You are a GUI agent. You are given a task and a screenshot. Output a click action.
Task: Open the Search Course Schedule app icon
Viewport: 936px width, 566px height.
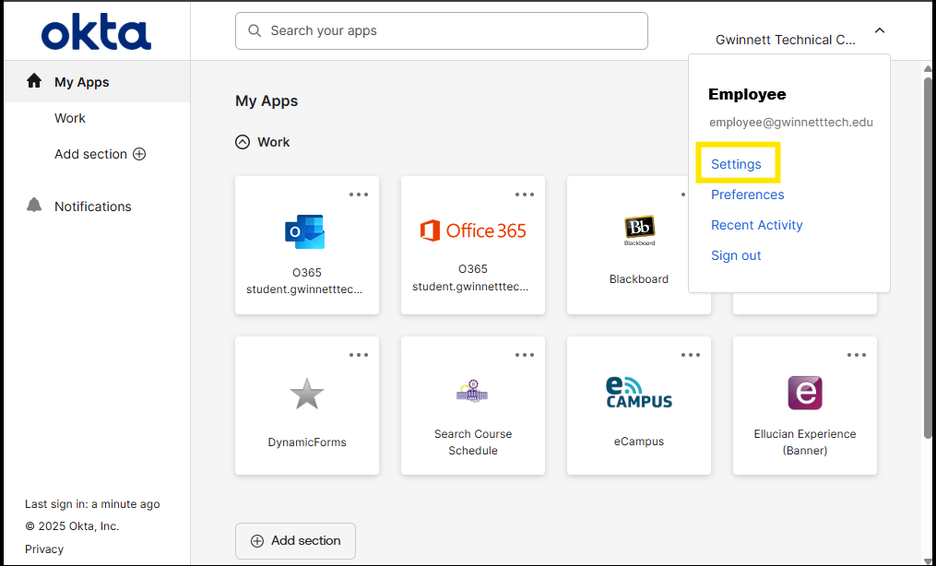472,390
